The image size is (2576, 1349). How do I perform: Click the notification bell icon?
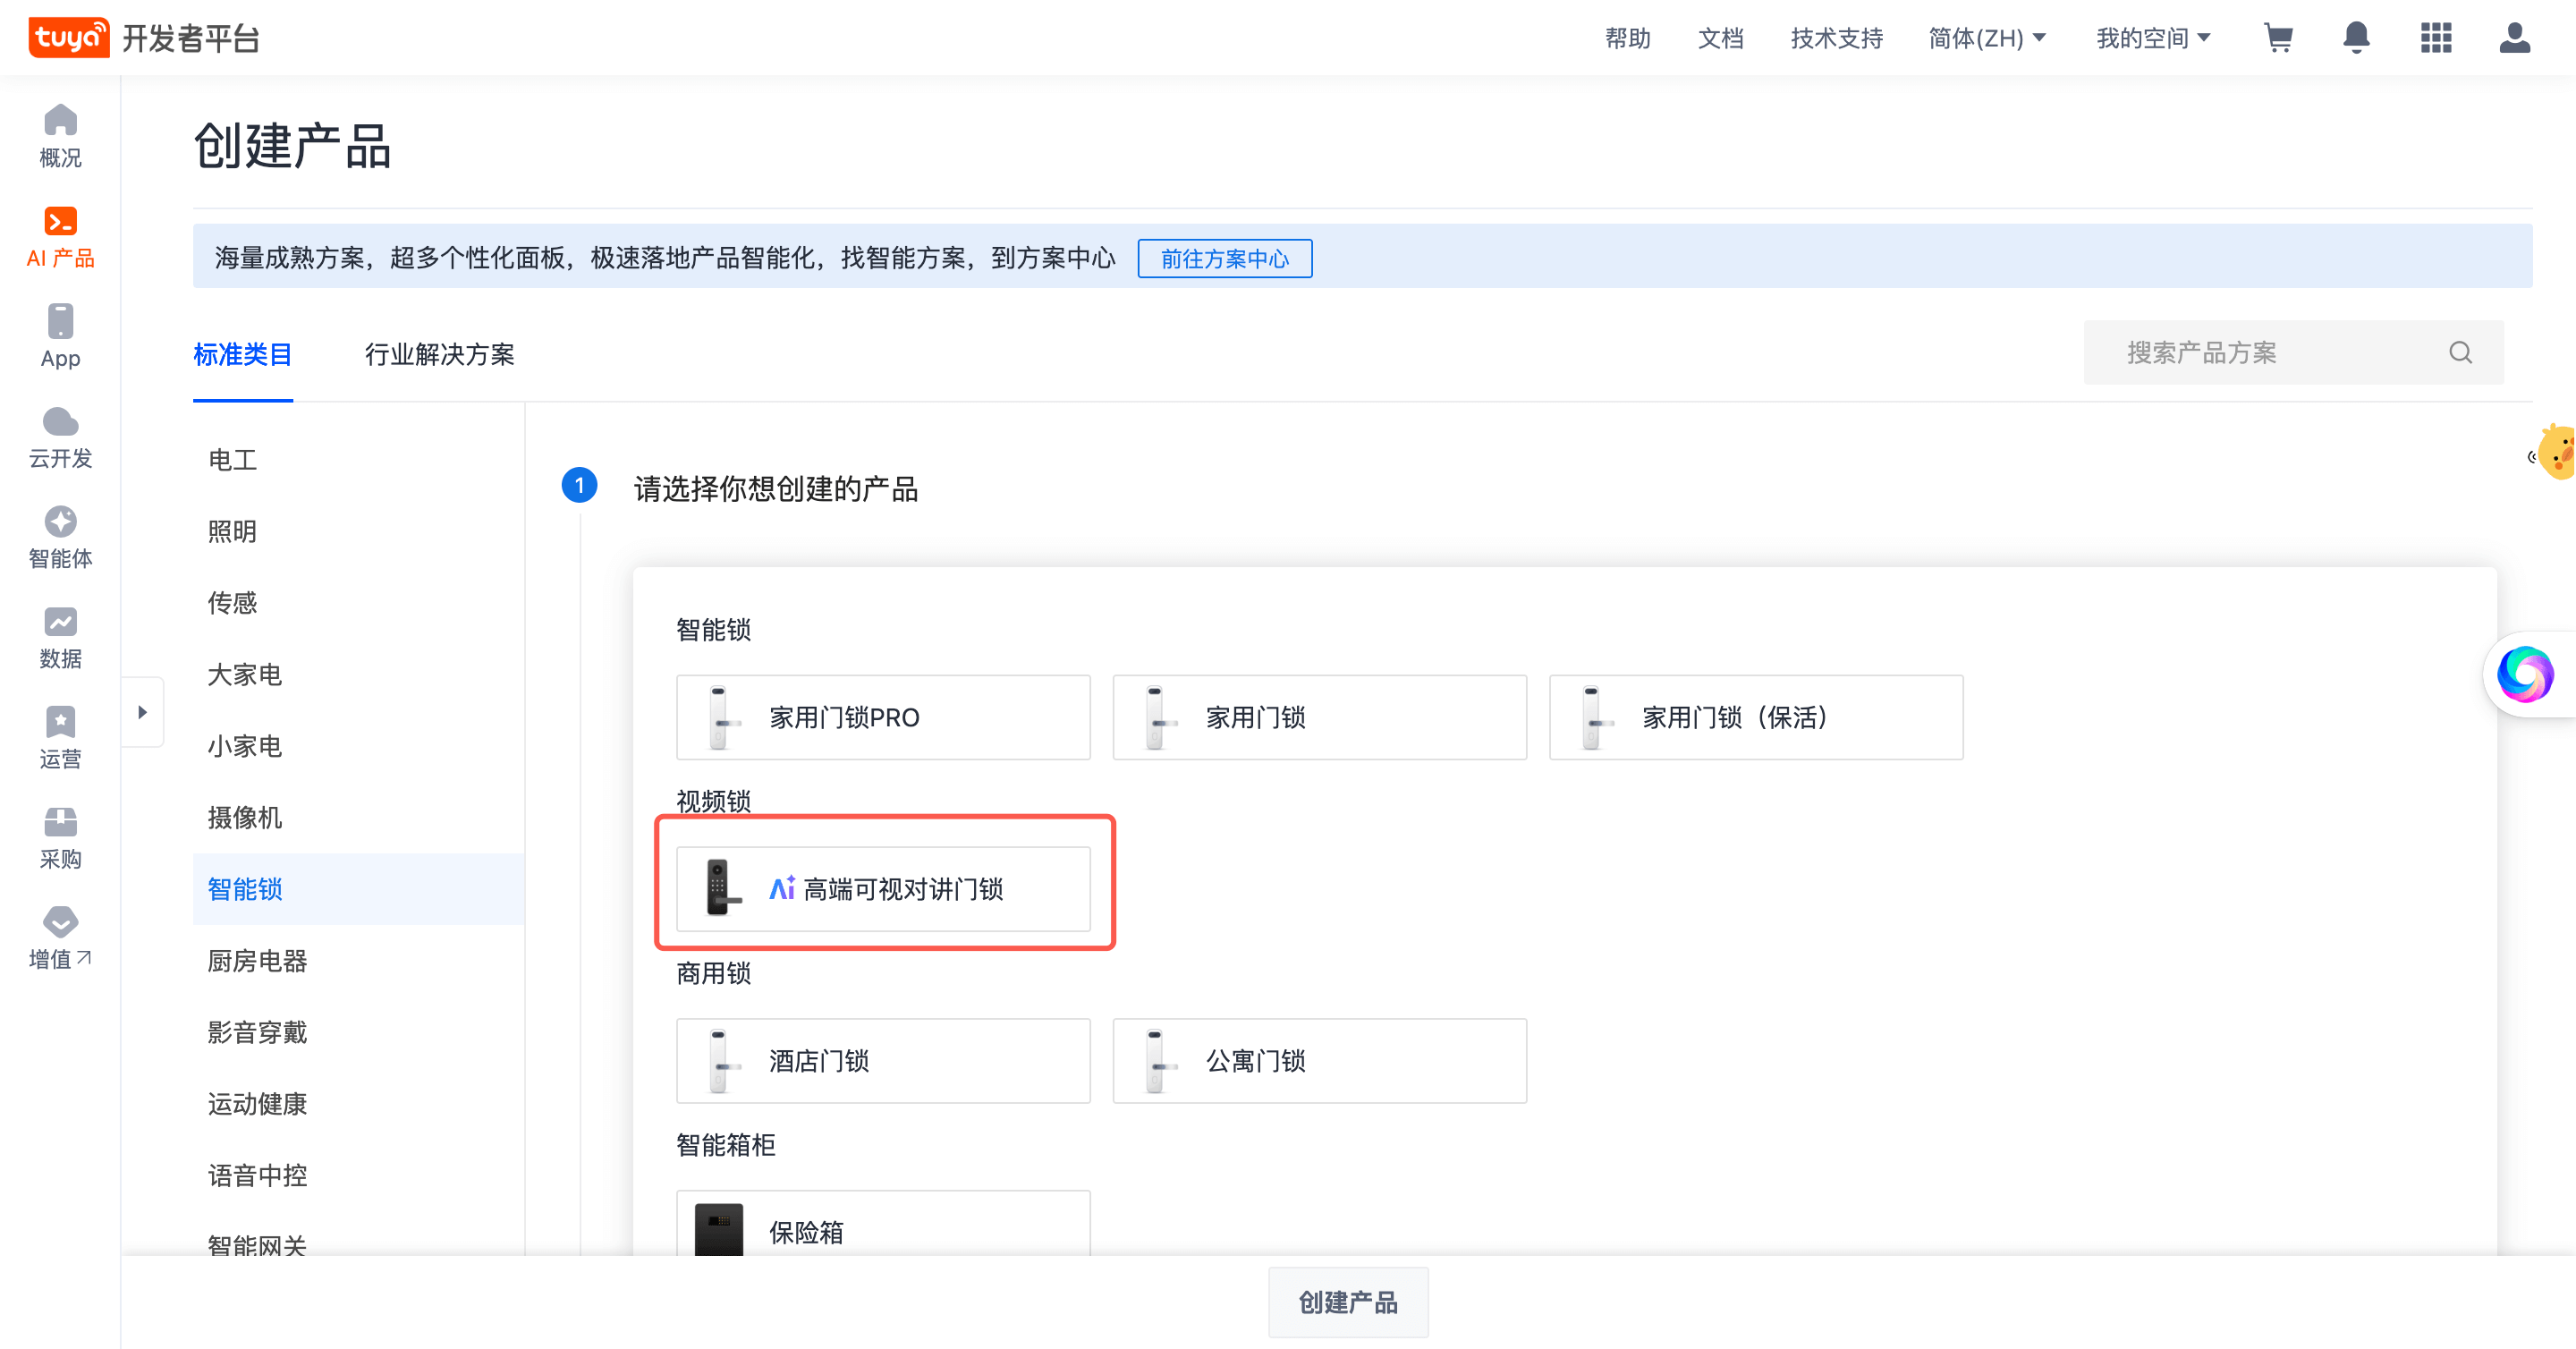pos(2357,38)
